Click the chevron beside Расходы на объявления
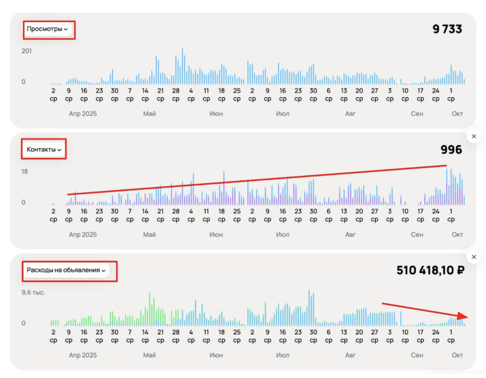 tap(104, 271)
